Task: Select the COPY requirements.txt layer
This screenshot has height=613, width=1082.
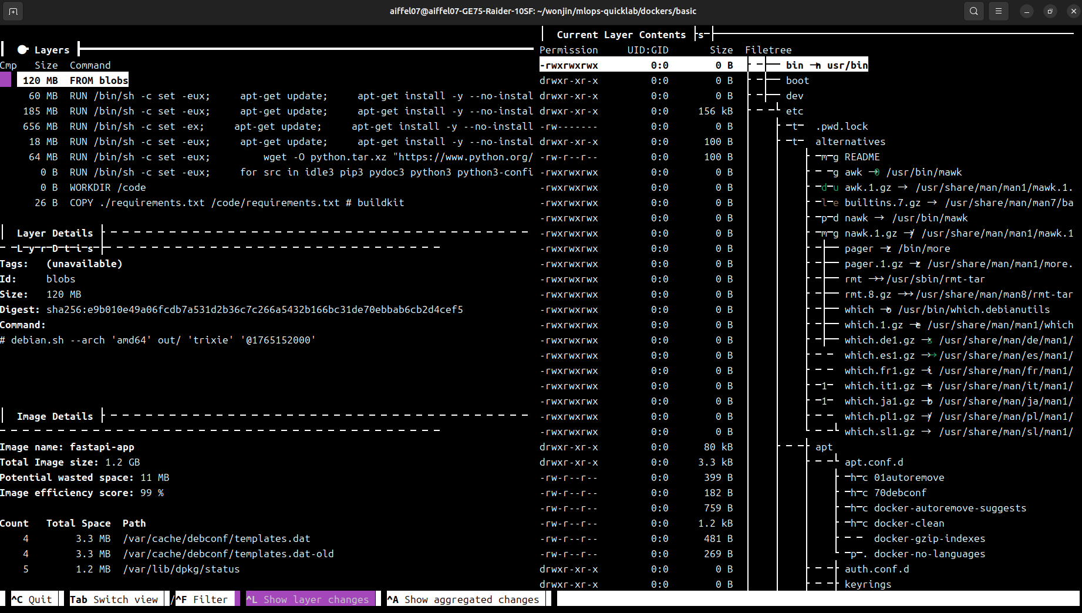Action: coord(267,203)
